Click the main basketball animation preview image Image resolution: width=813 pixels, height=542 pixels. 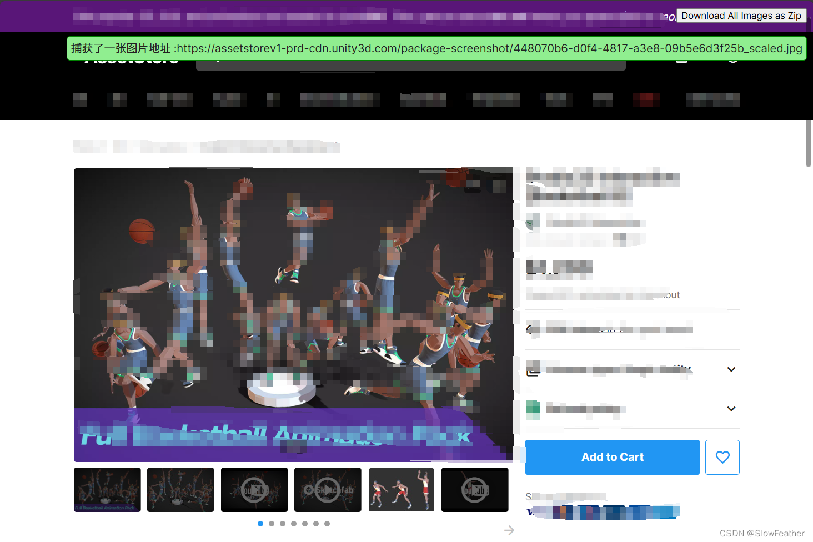[x=293, y=315]
